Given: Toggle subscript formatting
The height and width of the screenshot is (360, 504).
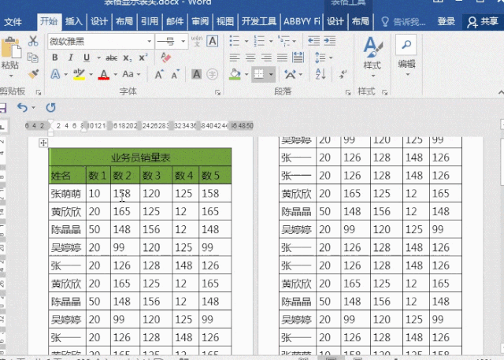Looking at the screenshot, I should [x=128, y=58].
